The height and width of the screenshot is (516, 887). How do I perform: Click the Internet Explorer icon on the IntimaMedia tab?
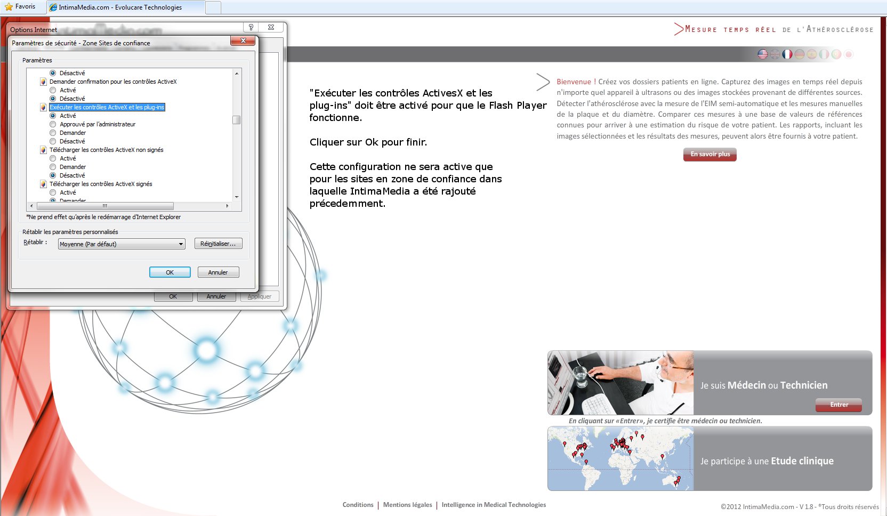point(53,7)
